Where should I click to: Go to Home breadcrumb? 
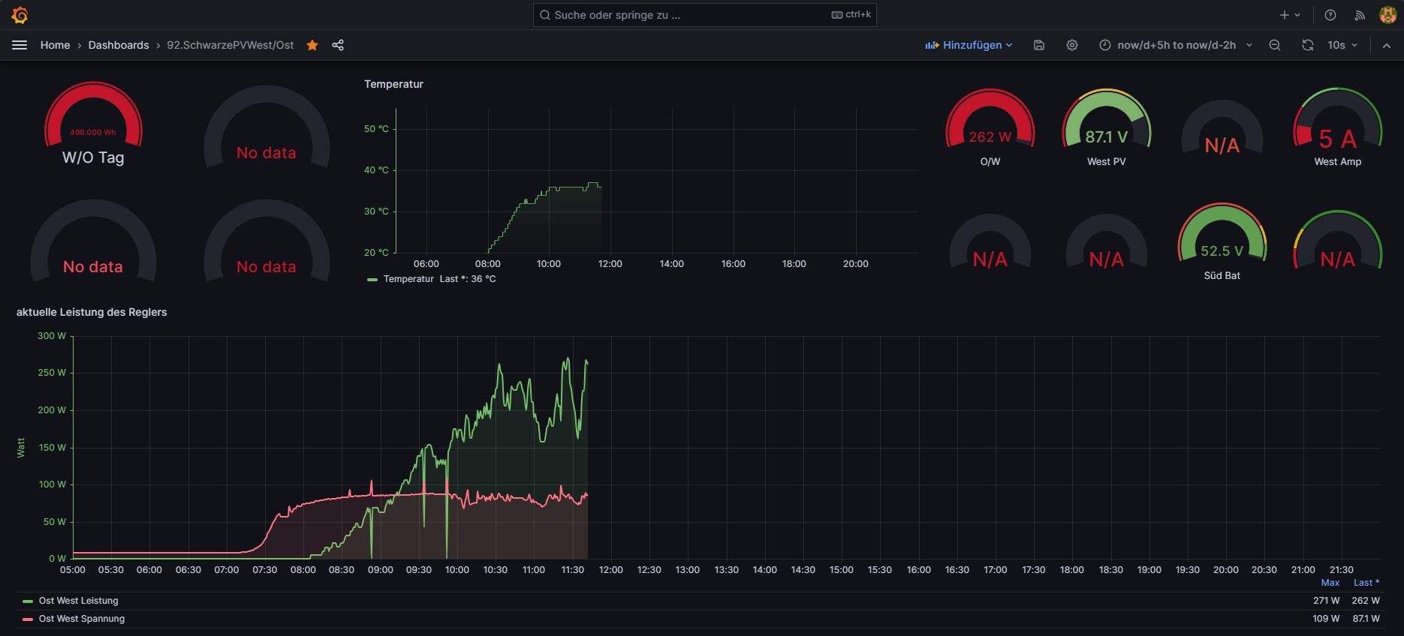55,45
